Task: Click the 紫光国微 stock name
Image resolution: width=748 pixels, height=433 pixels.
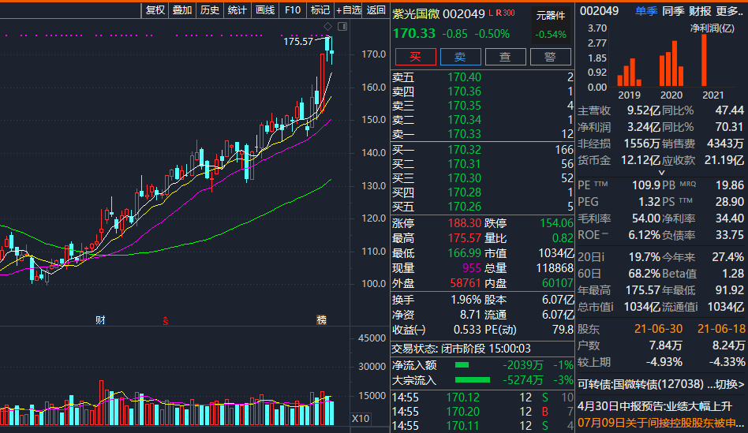Action: (x=416, y=14)
